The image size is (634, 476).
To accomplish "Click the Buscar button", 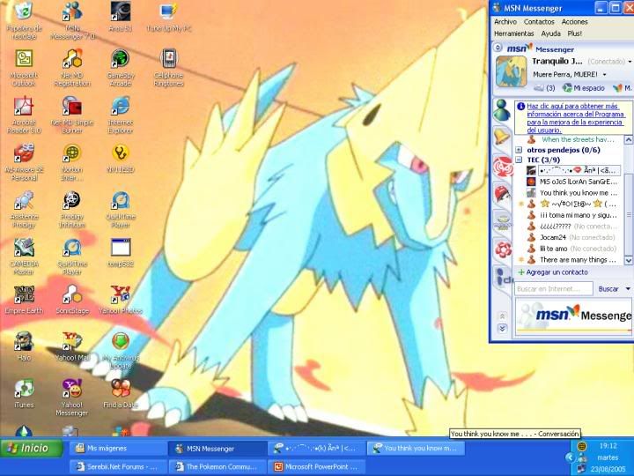I will point(608,288).
